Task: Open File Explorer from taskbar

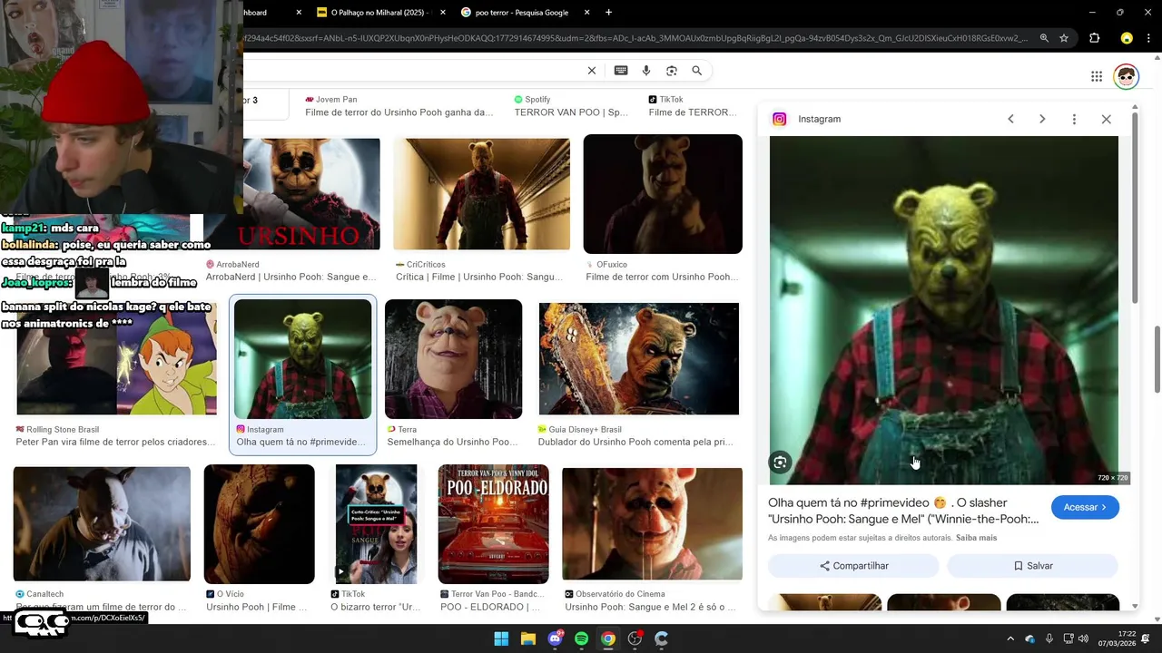Action: (528, 638)
